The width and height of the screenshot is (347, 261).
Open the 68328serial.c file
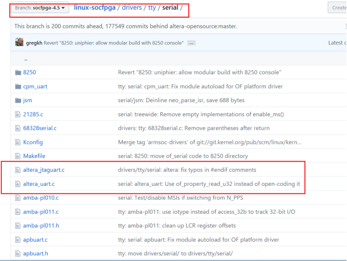pyautogui.click(x=40, y=128)
